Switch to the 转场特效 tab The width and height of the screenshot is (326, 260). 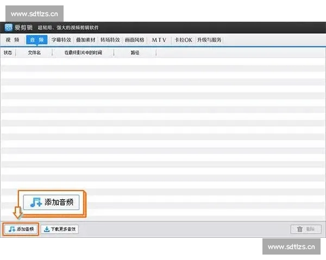pos(110,40)
